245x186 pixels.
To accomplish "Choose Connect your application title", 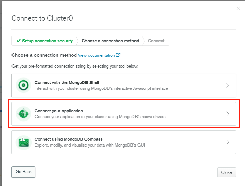I will pyautogui.click(x=59, y=111).
